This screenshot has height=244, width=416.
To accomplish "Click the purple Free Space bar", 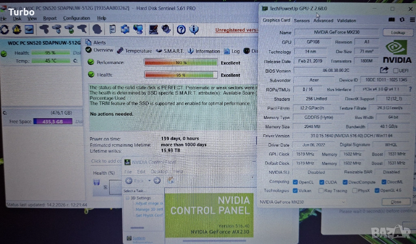I will [x=53, y=121].
